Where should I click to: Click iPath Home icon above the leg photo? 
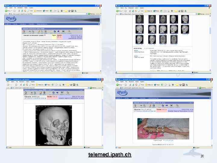pos(135,106)
